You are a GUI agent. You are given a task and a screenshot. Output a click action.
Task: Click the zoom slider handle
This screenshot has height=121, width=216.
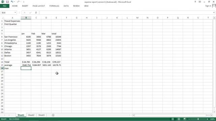[198, 119]
